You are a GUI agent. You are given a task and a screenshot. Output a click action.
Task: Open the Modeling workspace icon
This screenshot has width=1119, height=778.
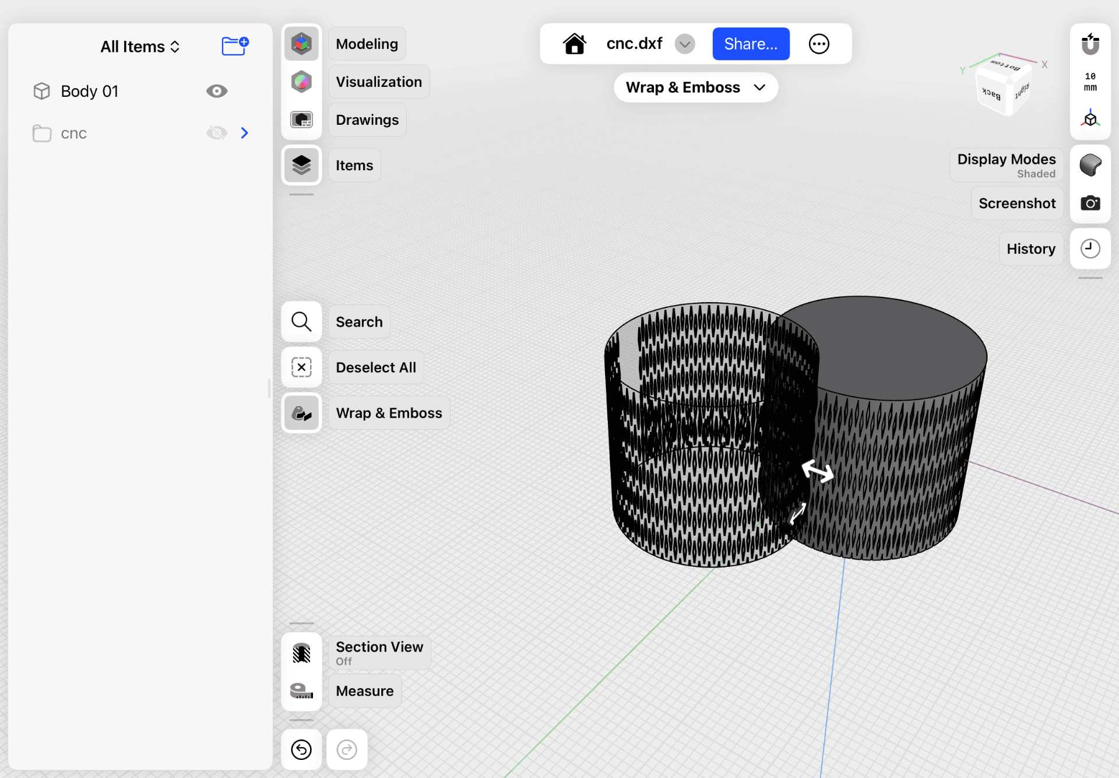click(x=301, y=44)
